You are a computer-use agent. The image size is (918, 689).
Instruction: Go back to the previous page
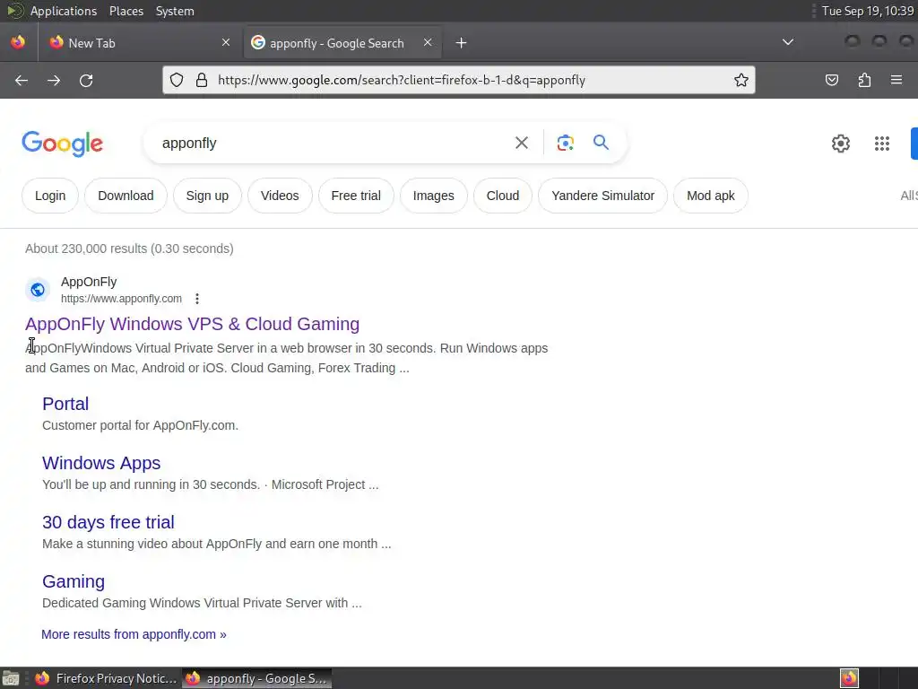tap(22, 80)
